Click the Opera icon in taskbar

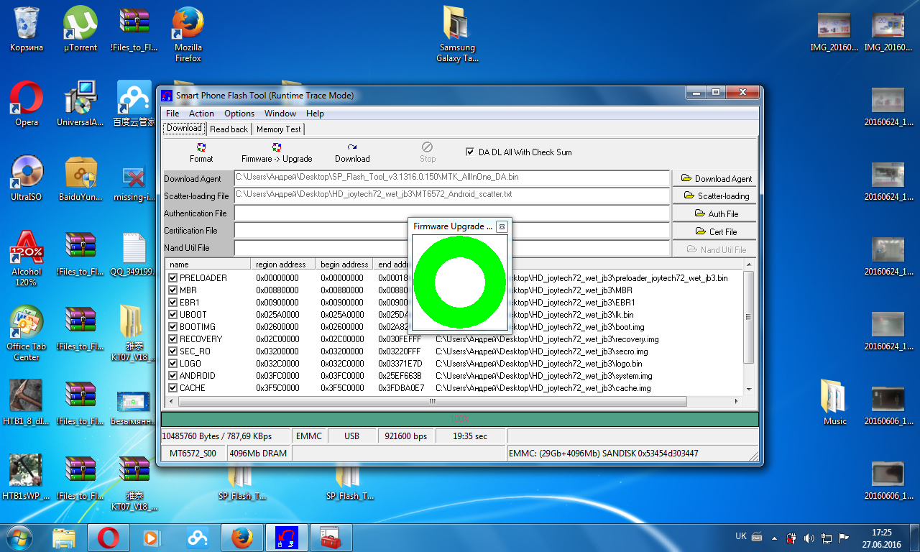[x=109, y=537]
